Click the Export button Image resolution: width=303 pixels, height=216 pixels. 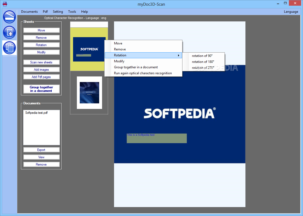[x=41, y=150]
